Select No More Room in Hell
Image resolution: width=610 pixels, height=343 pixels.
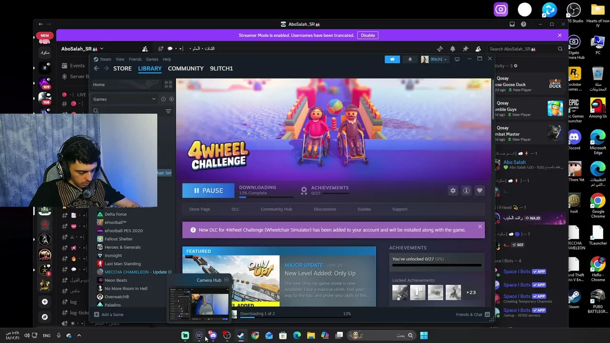[x=126, y=289]
